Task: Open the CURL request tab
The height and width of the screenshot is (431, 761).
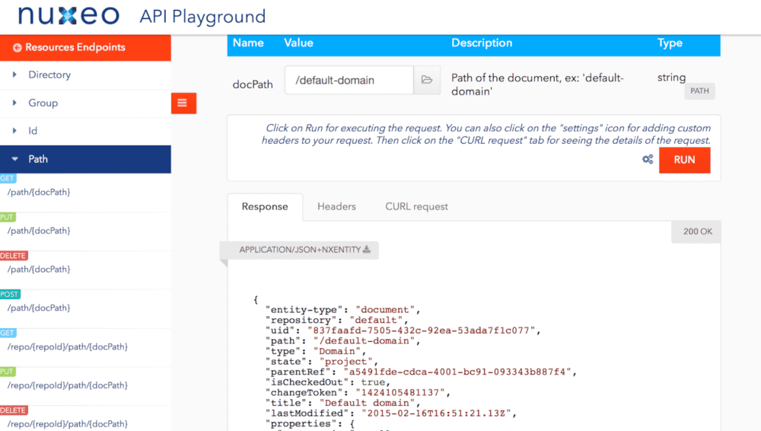Action: point(416,206)
